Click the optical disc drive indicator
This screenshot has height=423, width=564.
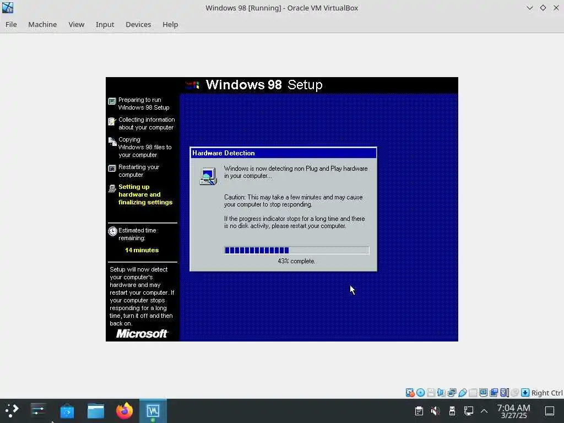pyautogui.click(x=420, y=392)
